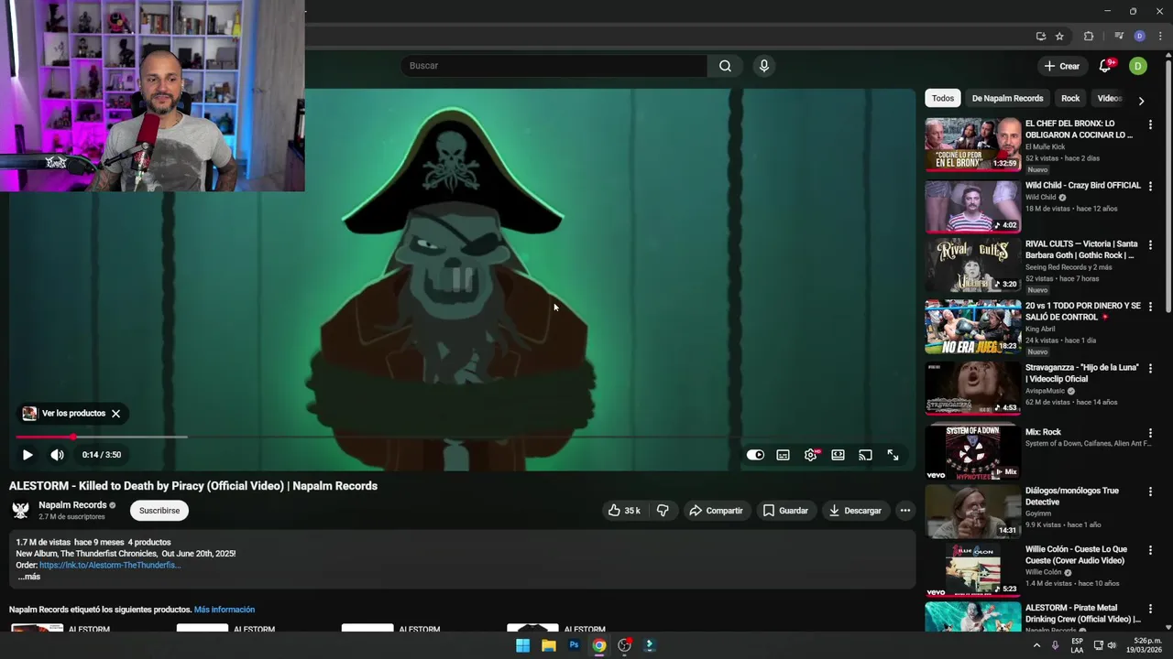
Task: Play the paused Alestorm video
Action: 27,455
